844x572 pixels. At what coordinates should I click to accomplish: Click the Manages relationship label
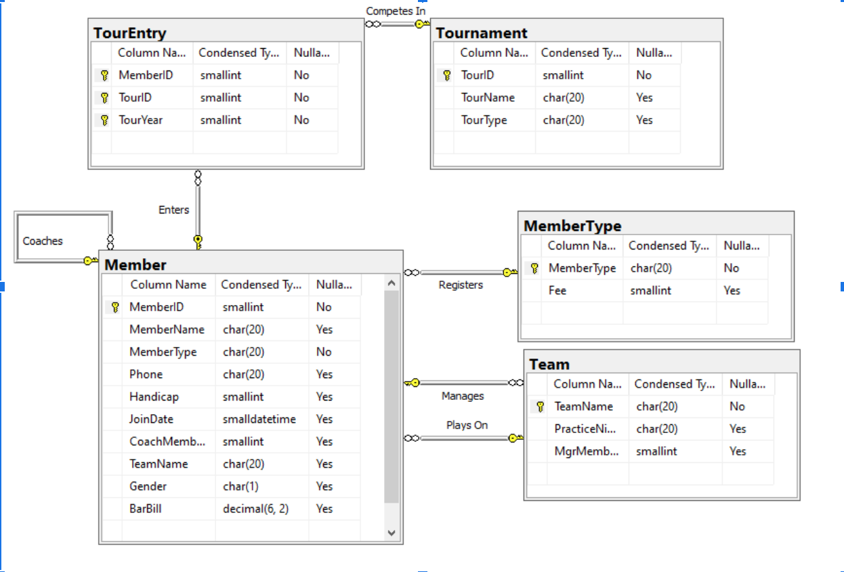click(463, 396)
